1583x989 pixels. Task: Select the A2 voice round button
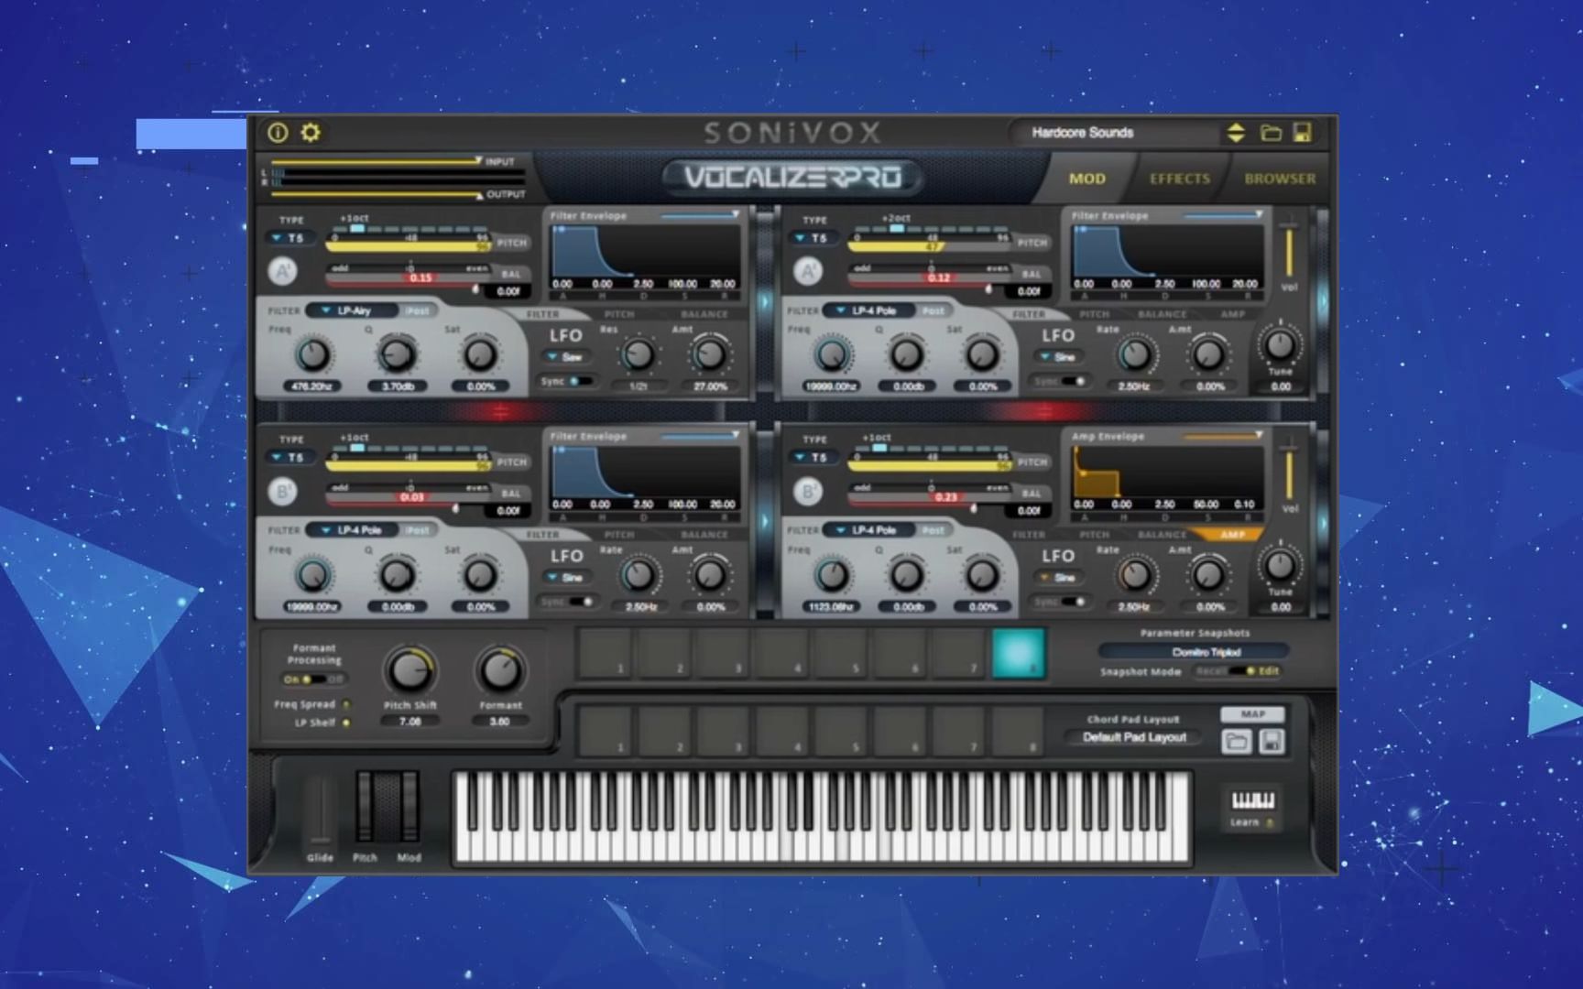pos(808,271)
